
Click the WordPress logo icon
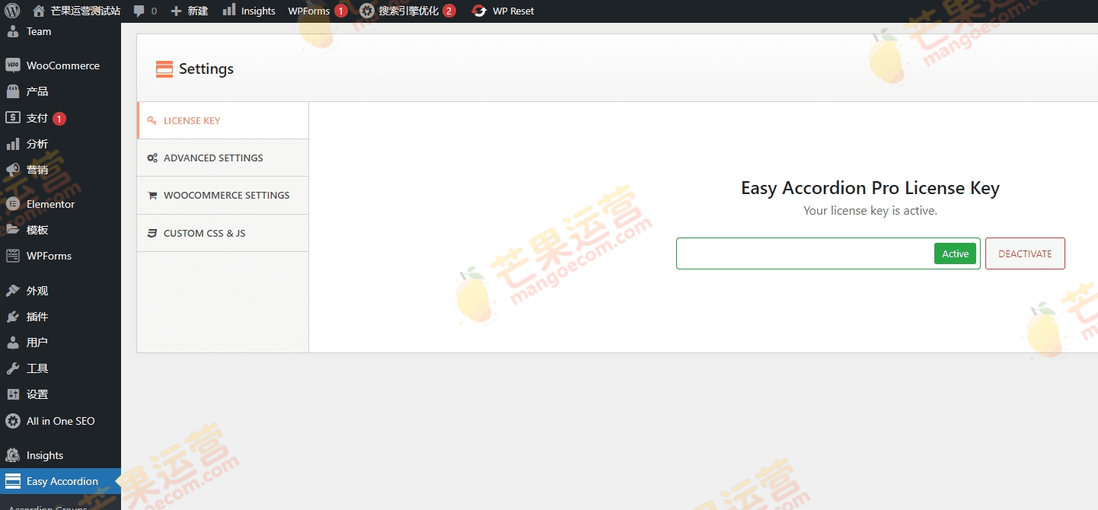pos(12,11)
